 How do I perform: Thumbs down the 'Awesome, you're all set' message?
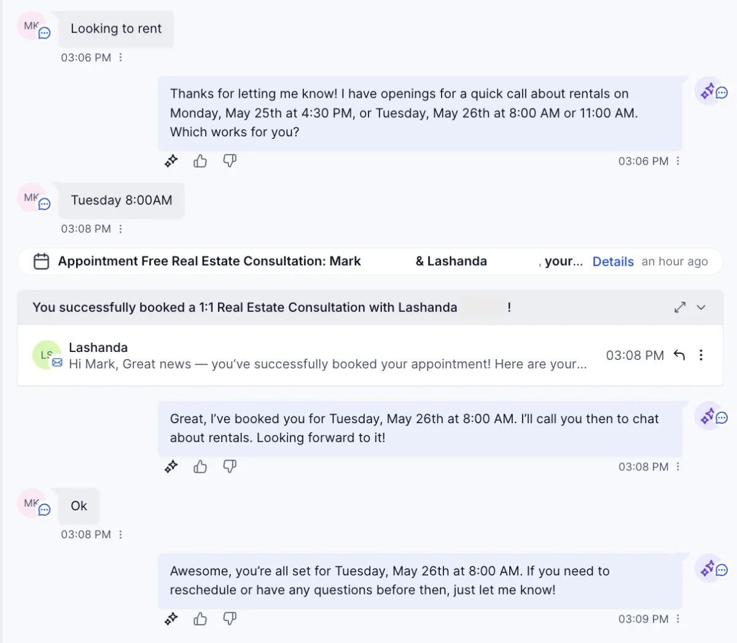coord(230,619)
